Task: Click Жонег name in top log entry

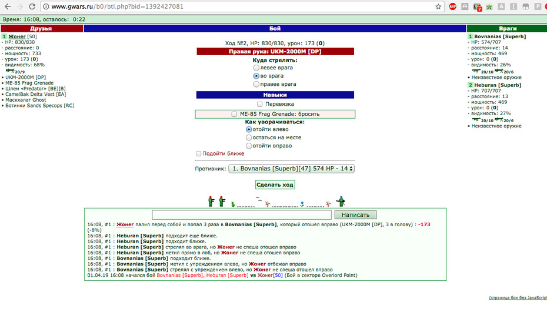Action: click(125, 224)
